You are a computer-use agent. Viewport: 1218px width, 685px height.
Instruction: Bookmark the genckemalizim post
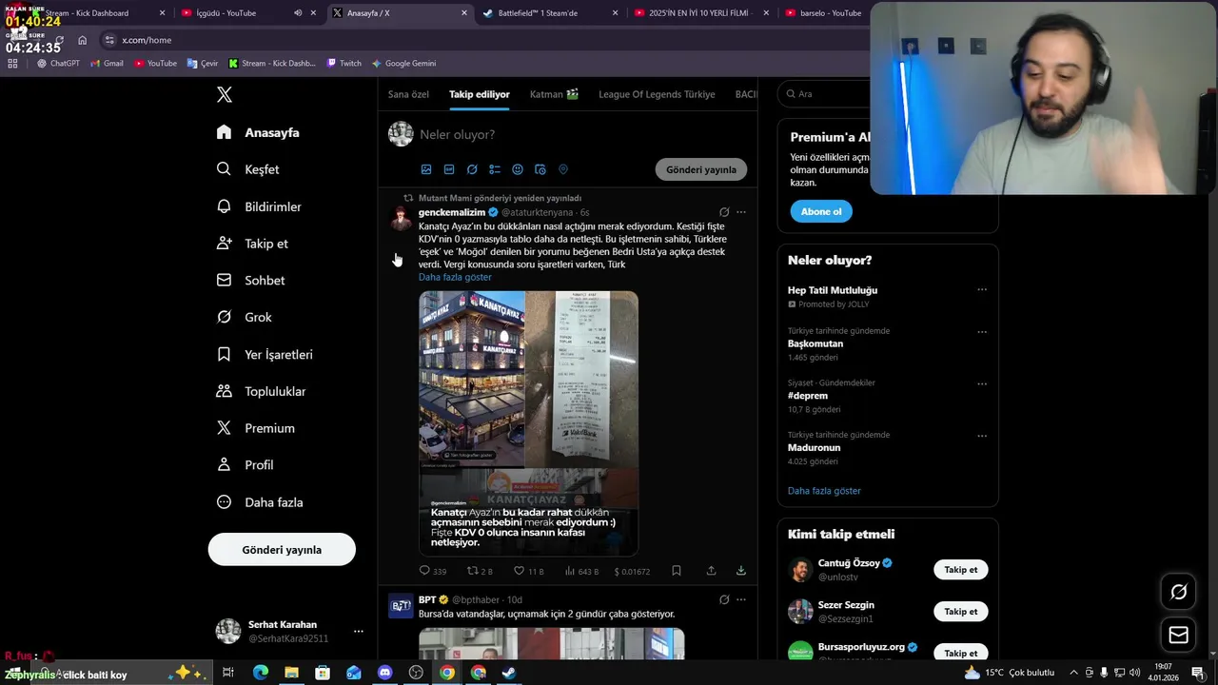tap(677, 571)
